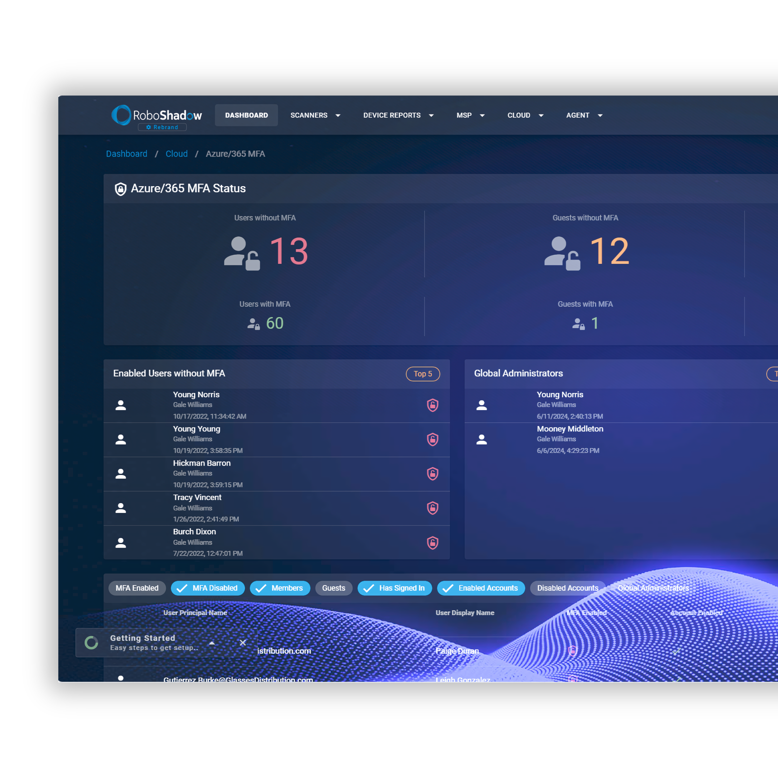
Task: Click the Users with MFA locked user icon
Action: tap(253, 324)
